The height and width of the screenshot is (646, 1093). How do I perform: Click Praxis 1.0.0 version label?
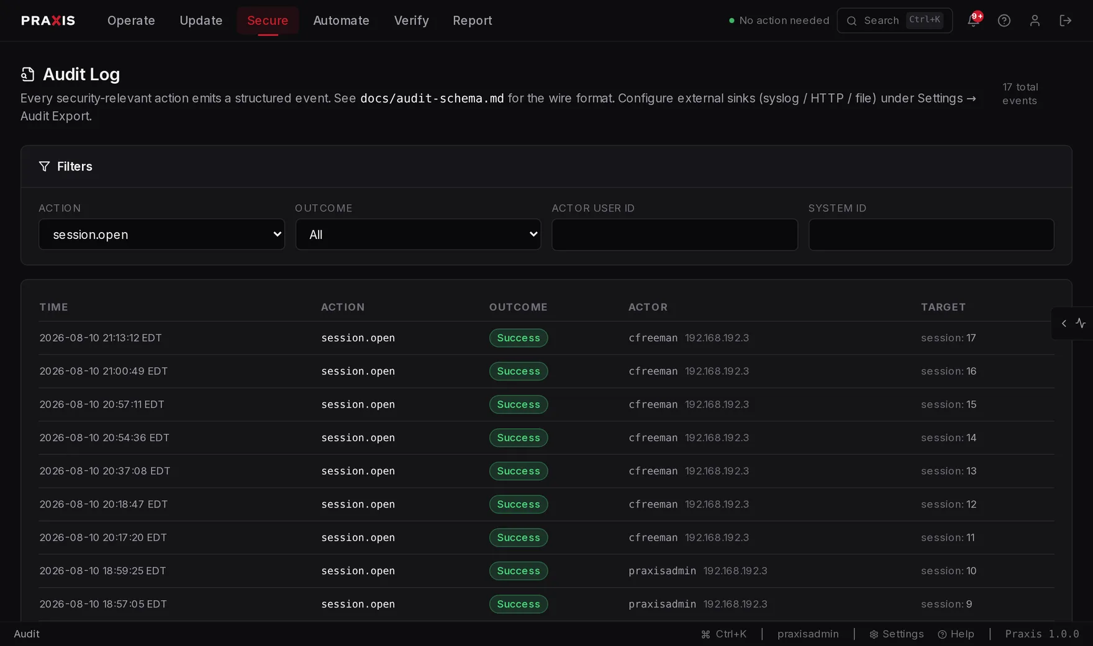point(1042,634)
